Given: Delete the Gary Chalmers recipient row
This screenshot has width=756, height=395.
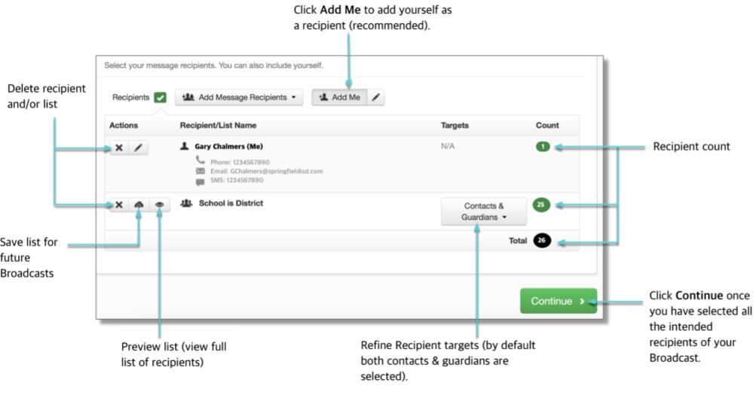Looking at the screenshot, I should tap(119, 148).
